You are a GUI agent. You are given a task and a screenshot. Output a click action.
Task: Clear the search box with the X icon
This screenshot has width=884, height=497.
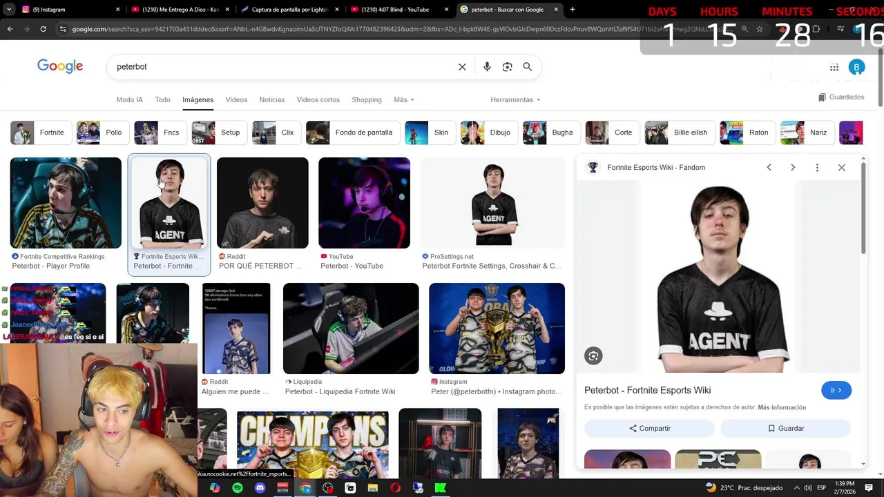(462, 67)
